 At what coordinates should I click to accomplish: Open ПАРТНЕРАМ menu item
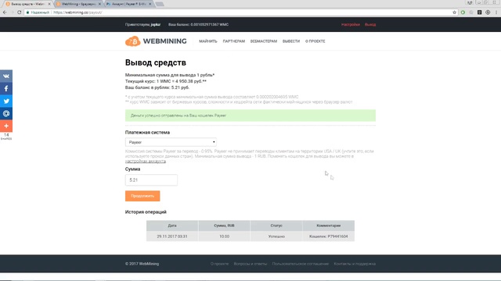(x=234, y=41)
